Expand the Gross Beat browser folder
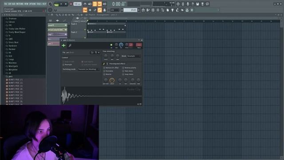This screenshot has height=160, width=284. point(13,42)
